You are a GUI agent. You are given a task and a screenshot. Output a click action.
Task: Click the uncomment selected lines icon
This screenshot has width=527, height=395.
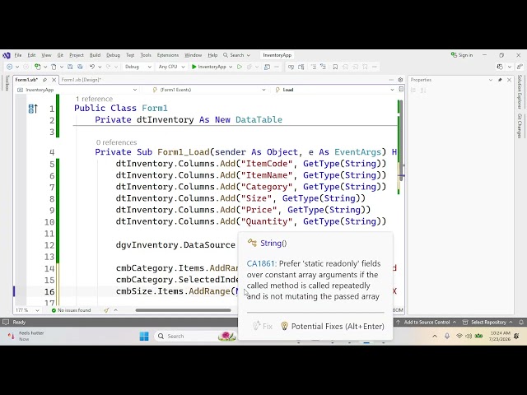point(323,67)
